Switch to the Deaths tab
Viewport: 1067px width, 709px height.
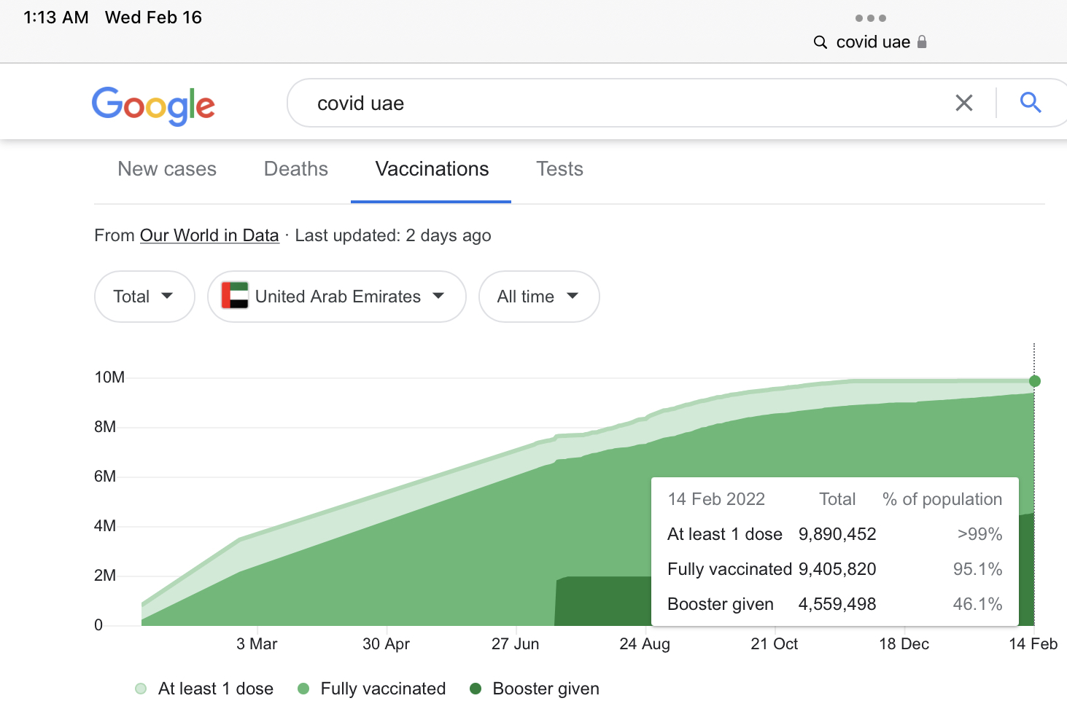coord(295,169)
